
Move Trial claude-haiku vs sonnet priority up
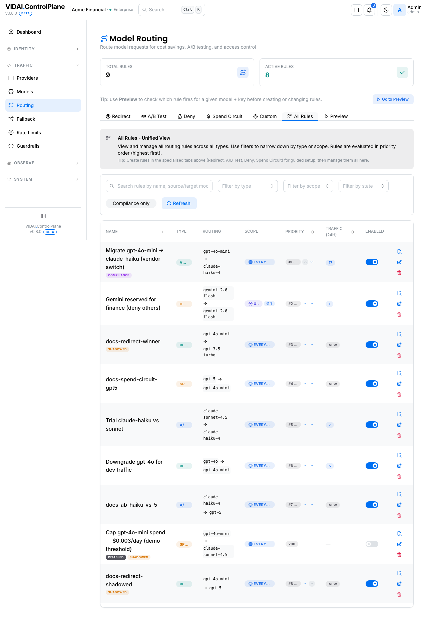point(305,425)
